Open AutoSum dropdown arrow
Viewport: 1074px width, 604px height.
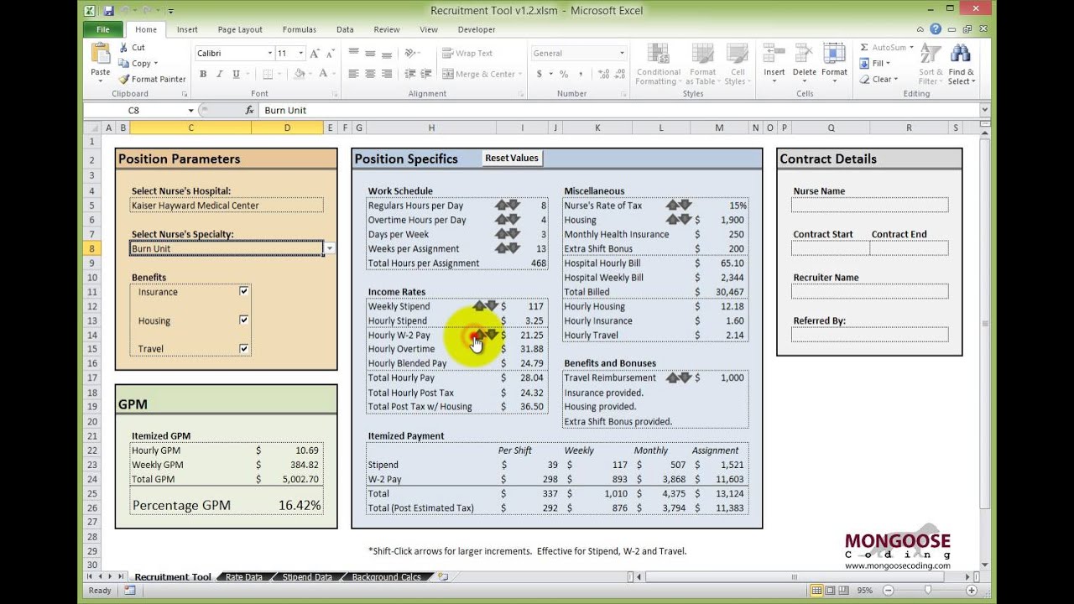pos(912,48)
